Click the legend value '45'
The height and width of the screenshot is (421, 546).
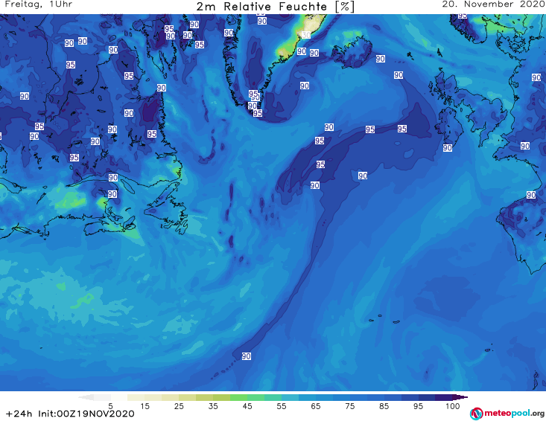pos(247,406)
